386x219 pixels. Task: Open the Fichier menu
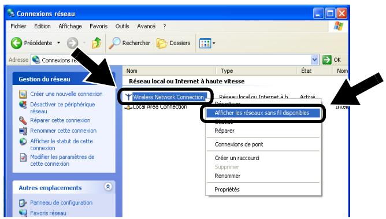18,26
